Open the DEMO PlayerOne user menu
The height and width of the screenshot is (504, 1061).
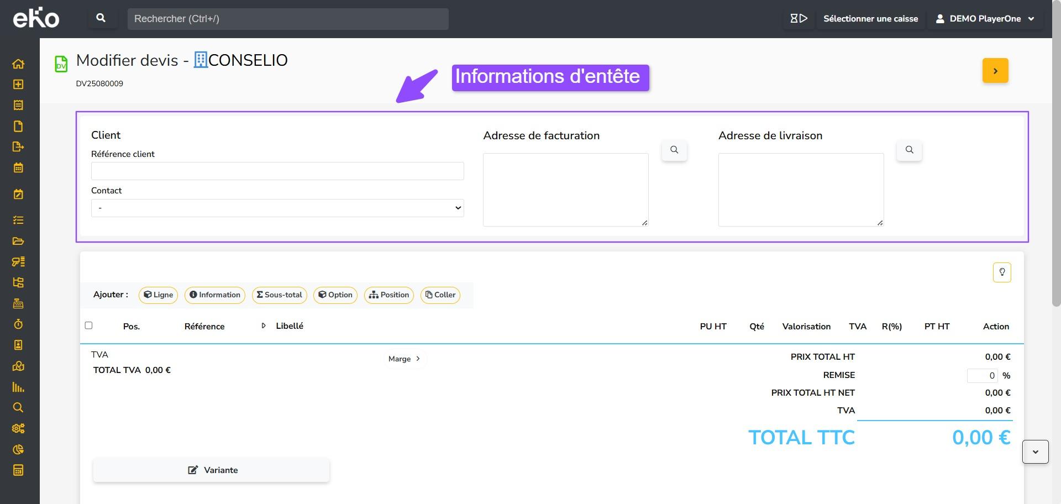985,19
